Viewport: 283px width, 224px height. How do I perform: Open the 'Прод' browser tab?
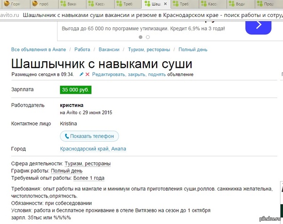point(269,4)
